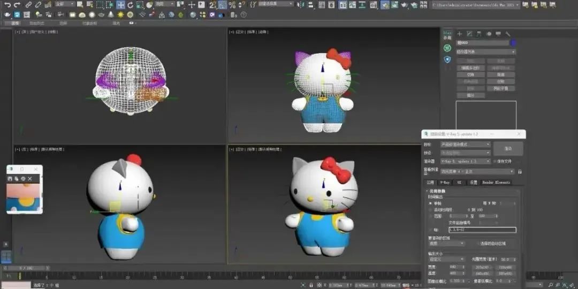Click the 720x486 output size preset
Viewport: 578px width, 289px height.
click(x=505, y=267)
